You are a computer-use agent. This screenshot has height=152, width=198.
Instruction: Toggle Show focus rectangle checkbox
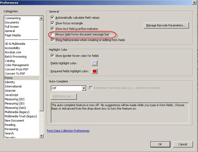tap(53, 23)
